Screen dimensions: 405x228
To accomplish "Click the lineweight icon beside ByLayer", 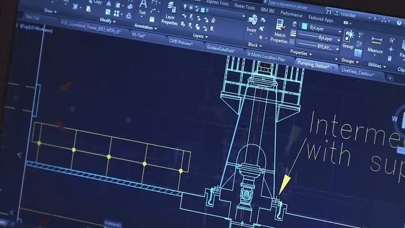I will (294, 33).
